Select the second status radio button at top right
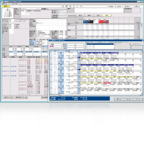 (x=116, y=6)
